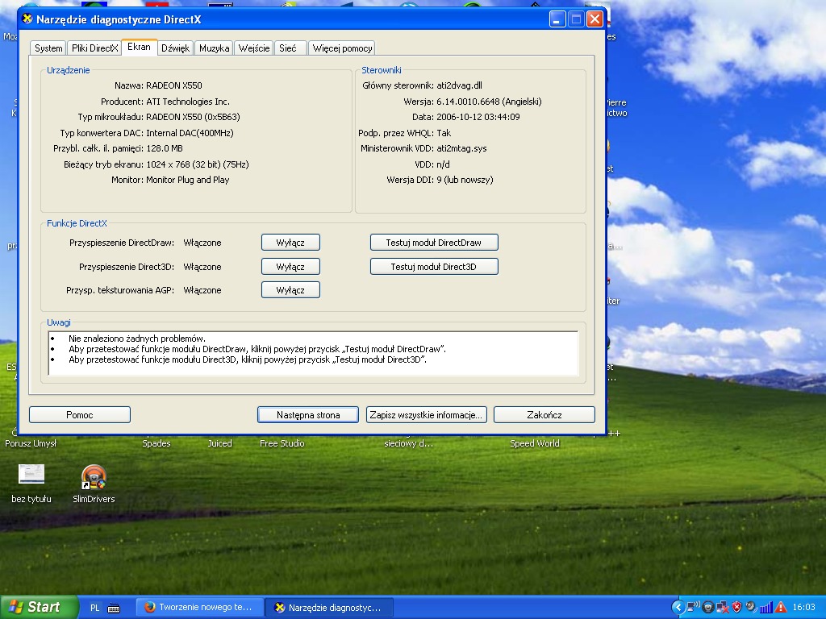The height and width of the screenshot is (619, 826).
Task: Click the minidriver value 'ati2mtag.sys'
Action: 461,148
